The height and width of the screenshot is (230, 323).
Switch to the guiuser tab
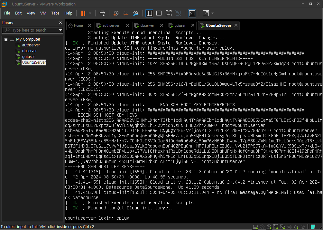[180, 25]
